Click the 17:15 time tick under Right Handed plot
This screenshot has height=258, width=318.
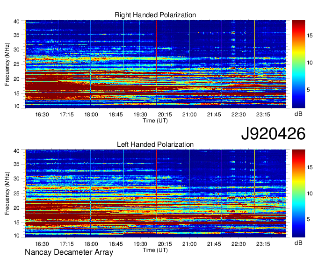coord(66,115)
